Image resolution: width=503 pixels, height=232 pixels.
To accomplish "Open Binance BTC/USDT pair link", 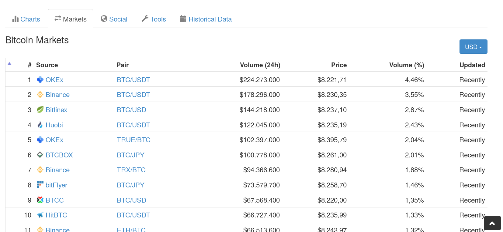I will (134, 95).
